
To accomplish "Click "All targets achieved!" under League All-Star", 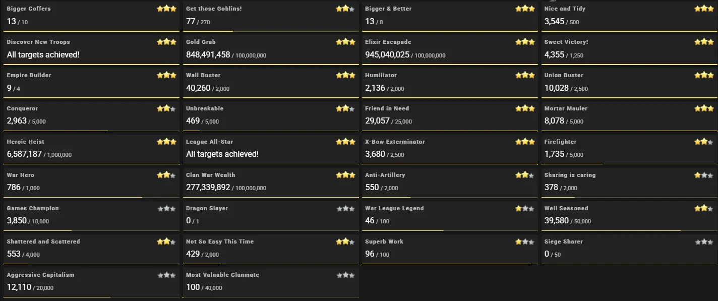I will point(222,154).
